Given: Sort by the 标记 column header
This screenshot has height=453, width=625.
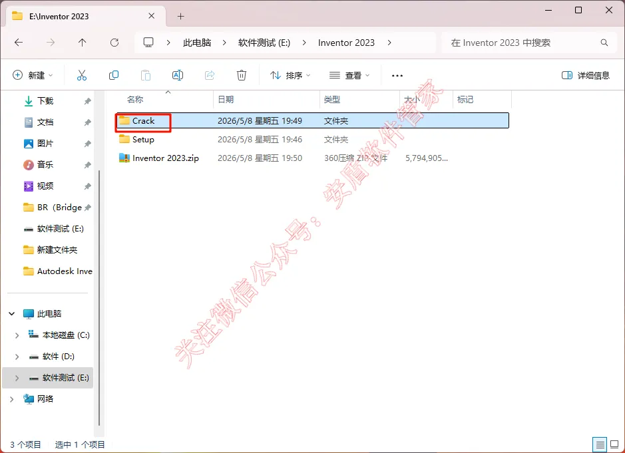Looking at the screenshot, I should (x=465, y=100).
